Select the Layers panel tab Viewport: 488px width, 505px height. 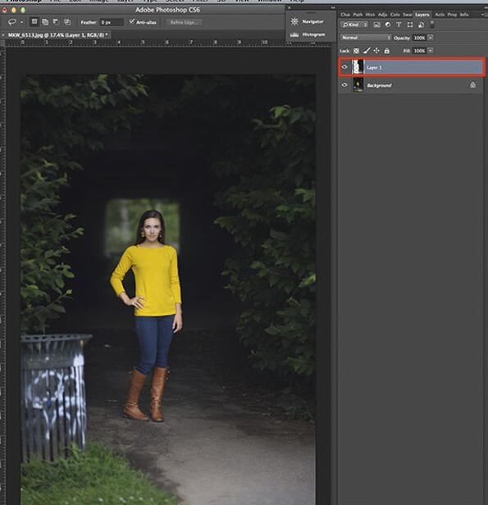pyautogui.click(x=422, y=15)
